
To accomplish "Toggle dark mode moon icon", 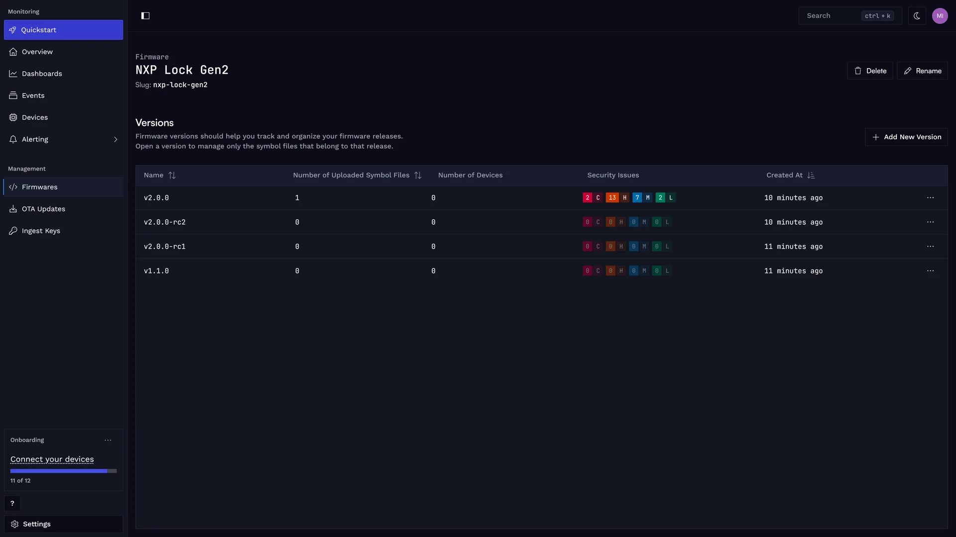I will pos(917,16).
